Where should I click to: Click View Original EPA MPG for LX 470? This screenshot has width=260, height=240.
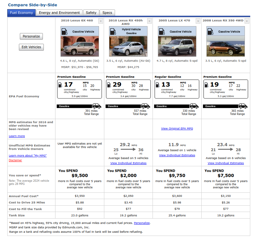click(x=177, y=129)
